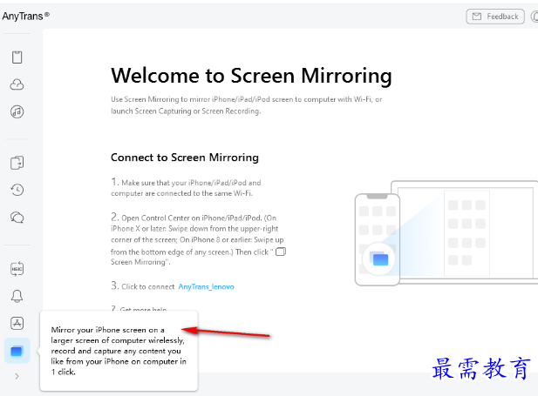Expand the sidebar with the chevron arrow

tap(17, 377)
